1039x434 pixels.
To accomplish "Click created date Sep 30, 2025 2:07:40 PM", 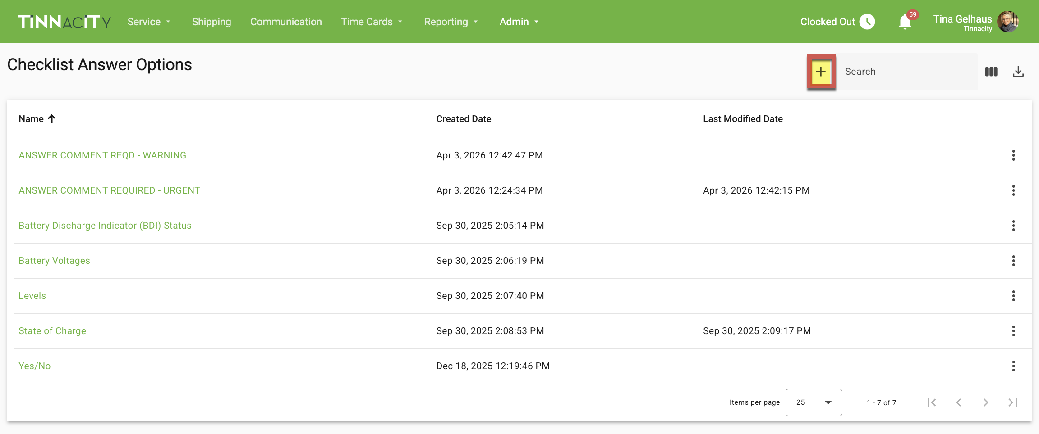I will 490,296.
